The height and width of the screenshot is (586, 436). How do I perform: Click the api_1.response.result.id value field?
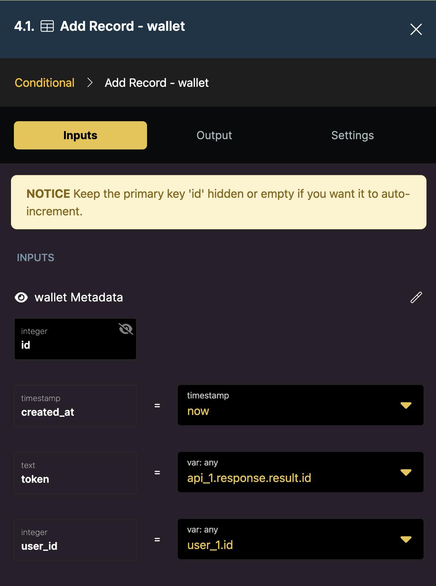(x=285, y=472)
